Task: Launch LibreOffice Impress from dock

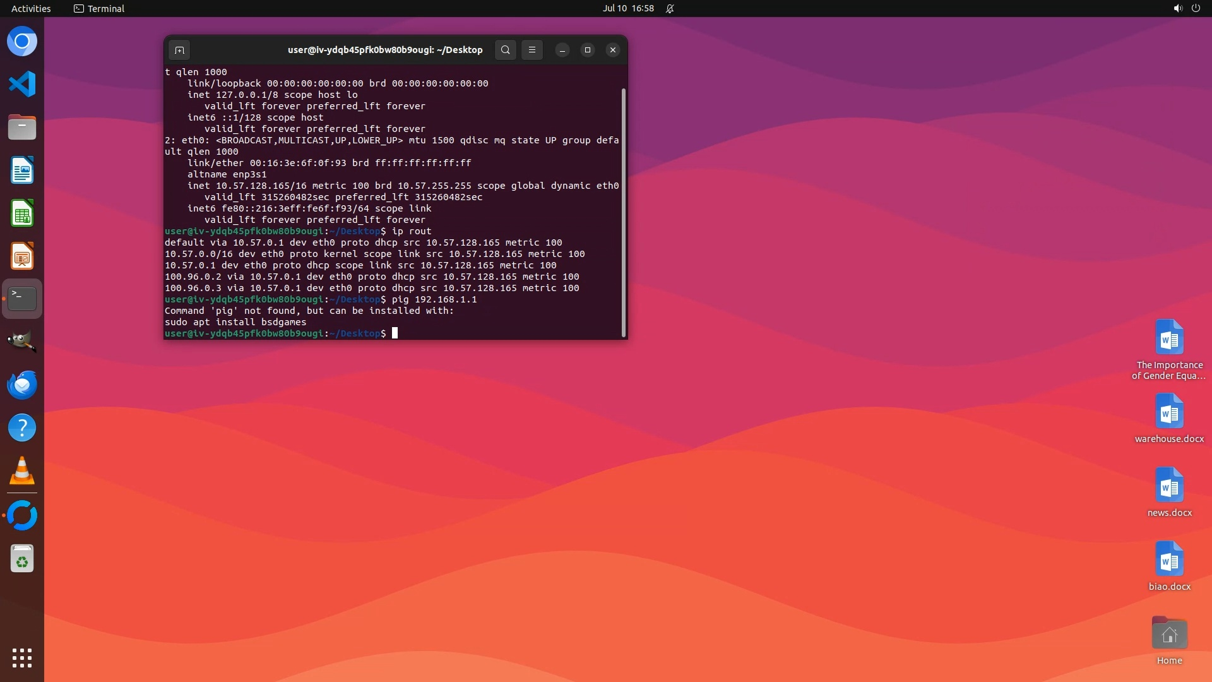Action: pyautogui.click(x=22, y=256)
